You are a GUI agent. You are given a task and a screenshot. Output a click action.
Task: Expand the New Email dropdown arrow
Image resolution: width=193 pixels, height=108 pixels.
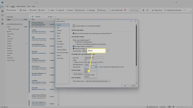(17, 10)
